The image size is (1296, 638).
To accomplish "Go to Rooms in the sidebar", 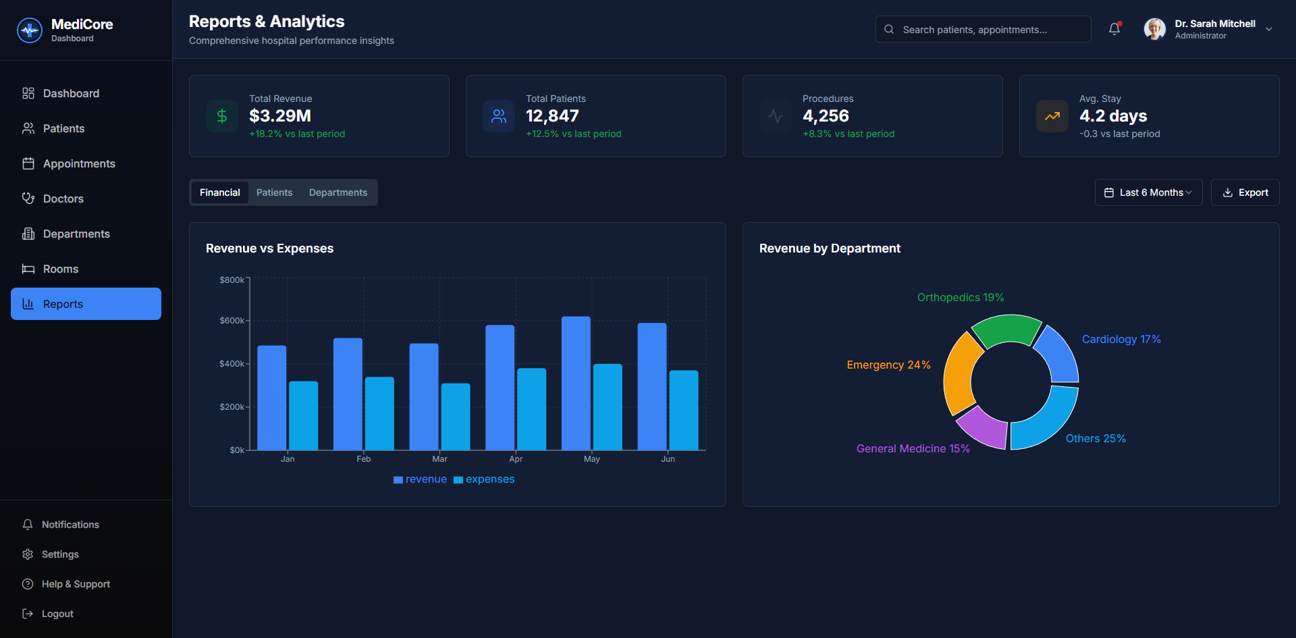I will point(86,269).
